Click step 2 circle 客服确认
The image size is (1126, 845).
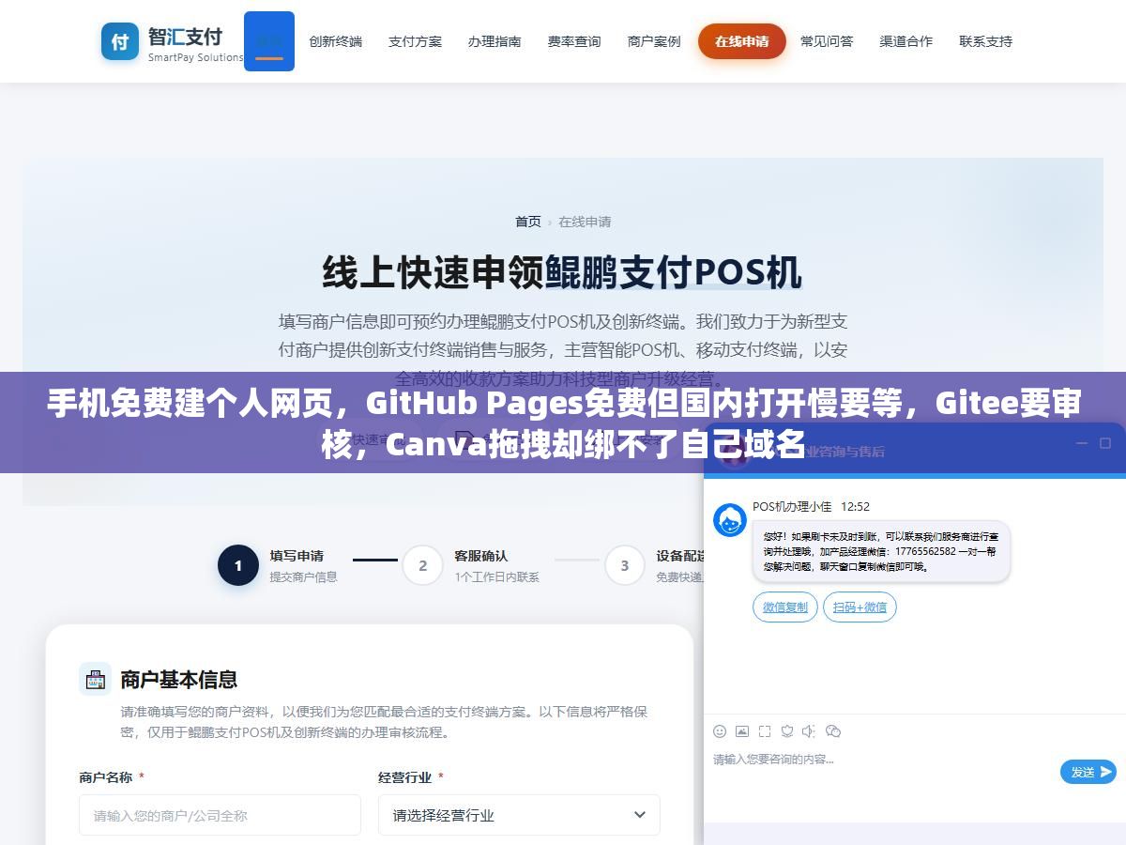point(422,565)
